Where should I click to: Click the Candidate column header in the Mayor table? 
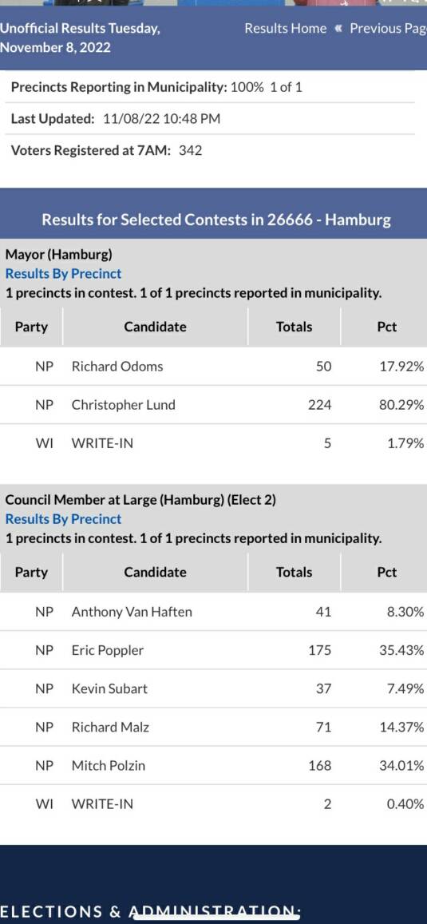pos(155,327)
